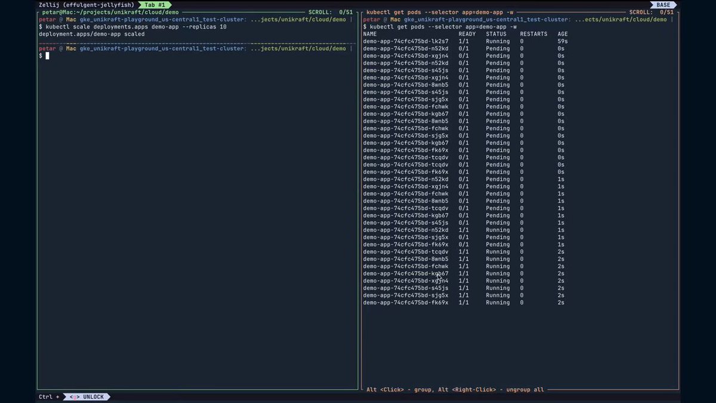The width and height of the screenshot is (716, 403).
Task: Click the Running n52kd pod name
Action: [406, 230]
